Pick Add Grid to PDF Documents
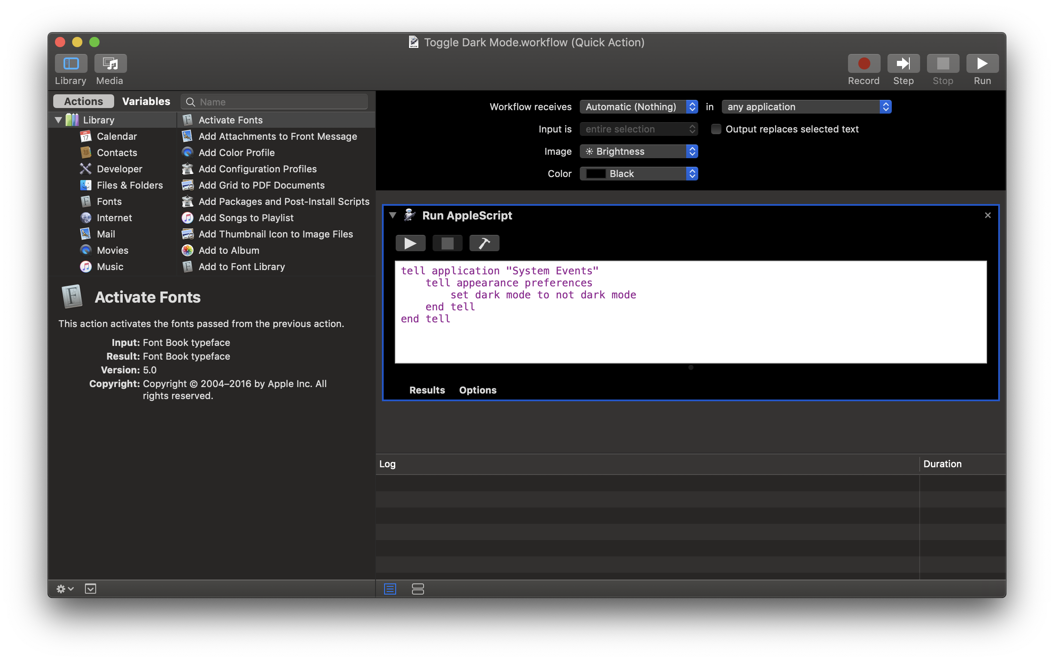Image resolution: width=1054 pixels, height=661 pixels. (x=276, y=185)
